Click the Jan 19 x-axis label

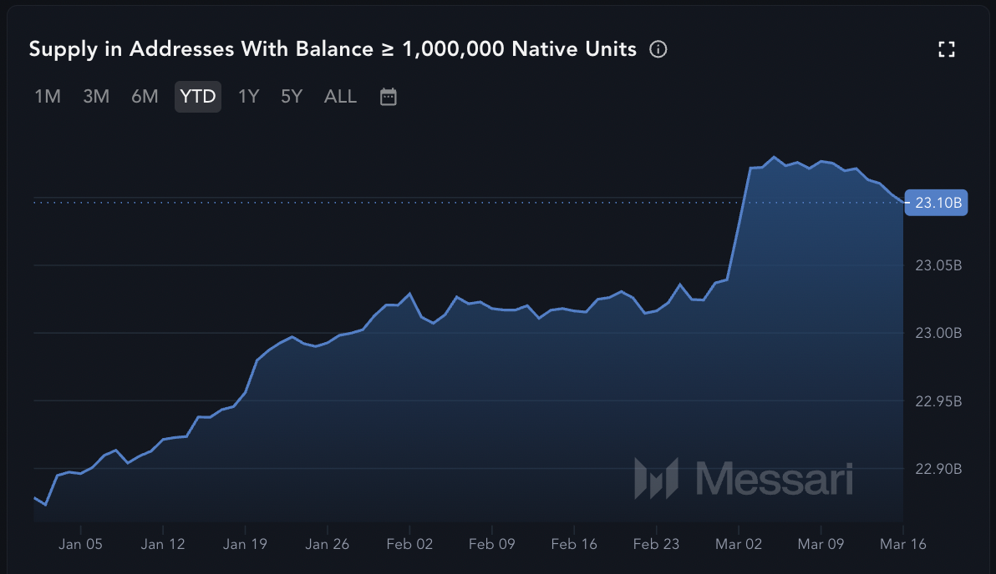coord(245,544)
